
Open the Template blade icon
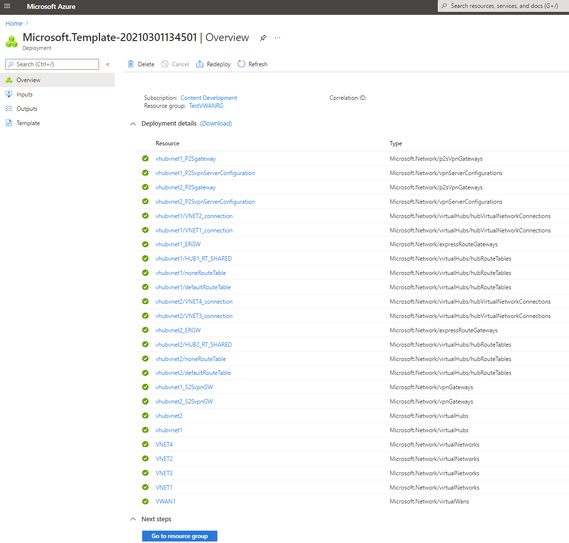(10, 123)
